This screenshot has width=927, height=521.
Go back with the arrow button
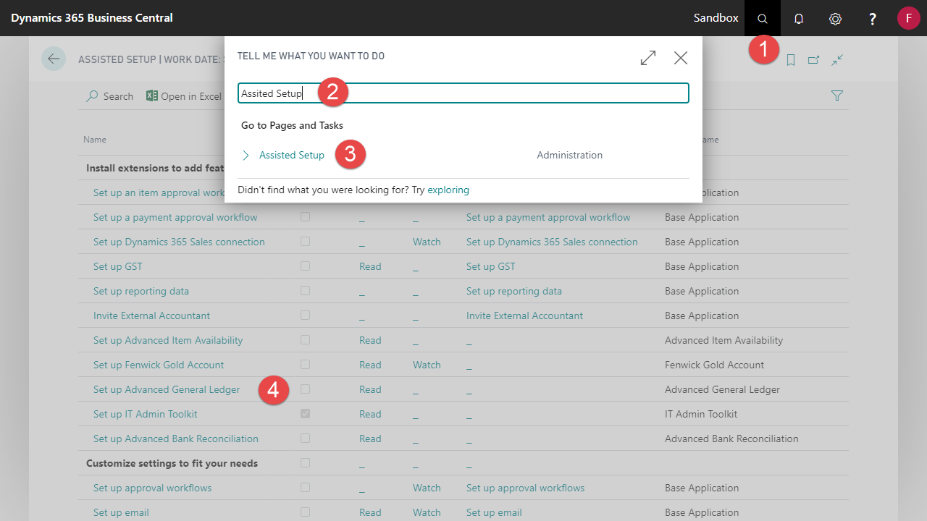coord(53,59)
